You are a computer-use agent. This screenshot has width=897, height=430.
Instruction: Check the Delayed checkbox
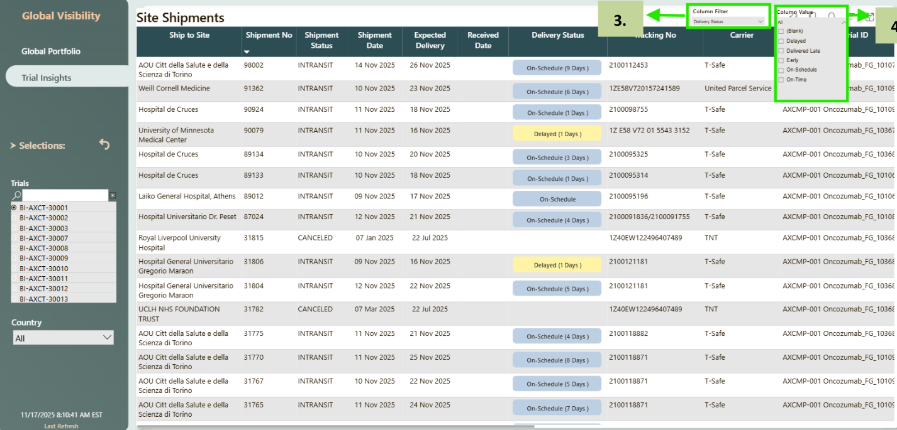pyautogui.click(x=781, y=41)
